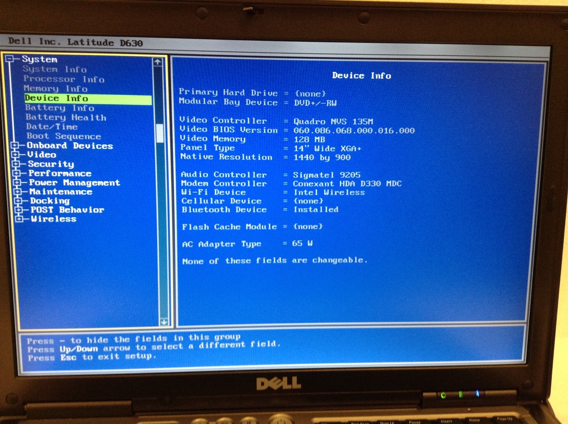
Task: Open Battery Info page
Action: 60,108
